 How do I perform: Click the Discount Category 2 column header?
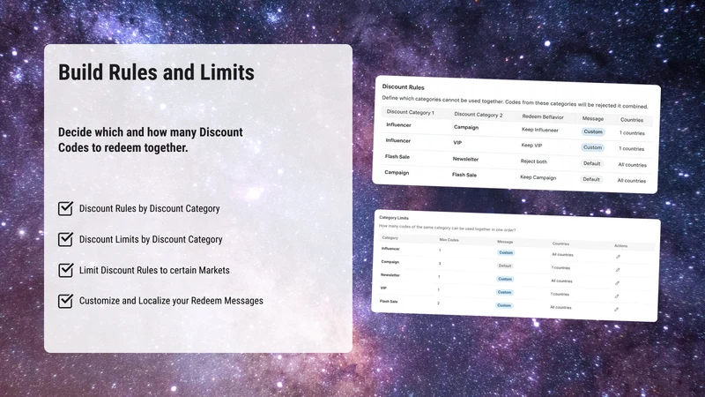(479, 115)
